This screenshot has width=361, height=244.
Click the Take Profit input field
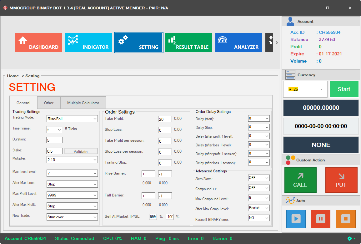click(x=165, y=119)
